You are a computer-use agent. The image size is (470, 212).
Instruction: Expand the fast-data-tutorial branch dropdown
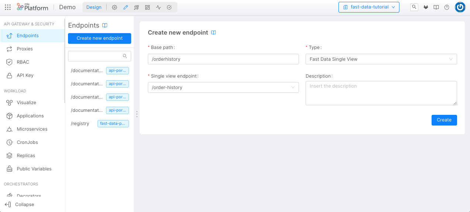click(x=369, y=7)
